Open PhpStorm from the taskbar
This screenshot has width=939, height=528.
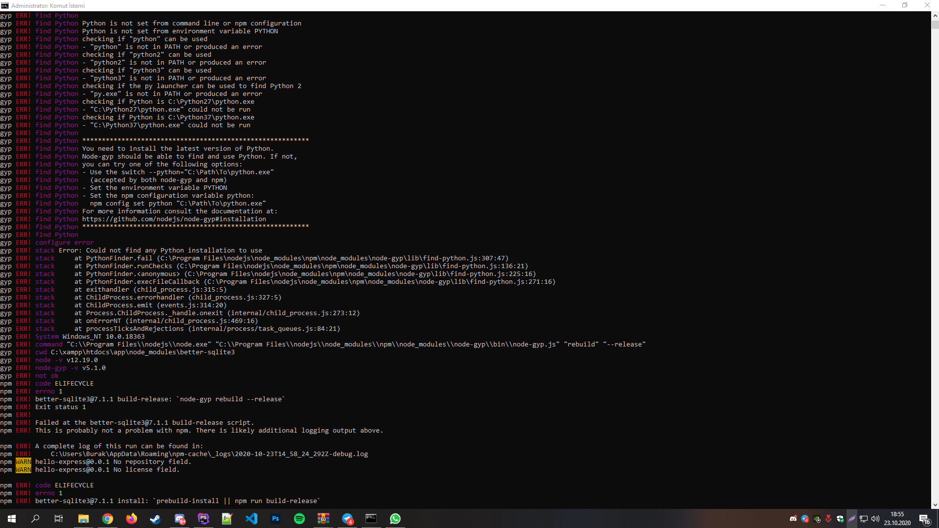(203, 519)
